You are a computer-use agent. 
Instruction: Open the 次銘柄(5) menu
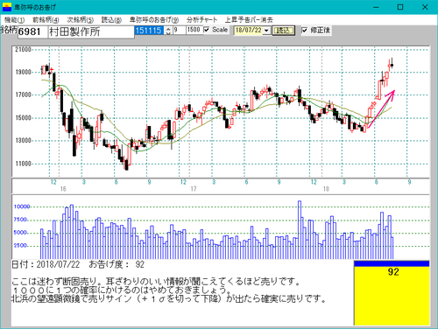point(80,20)
